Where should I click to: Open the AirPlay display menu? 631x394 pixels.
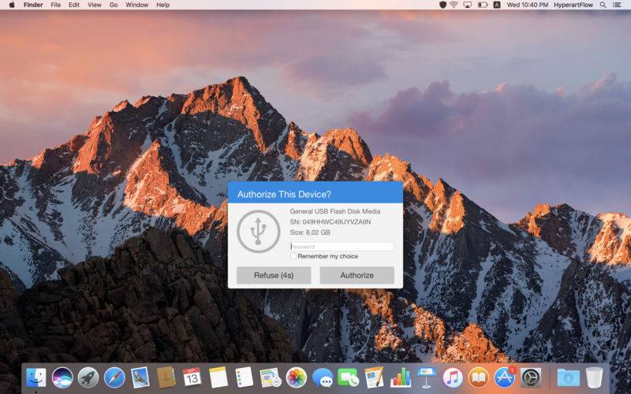[468, 5]
